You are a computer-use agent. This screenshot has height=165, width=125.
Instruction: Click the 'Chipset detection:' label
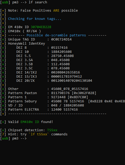pyautogui.click(x=27, y=130)
